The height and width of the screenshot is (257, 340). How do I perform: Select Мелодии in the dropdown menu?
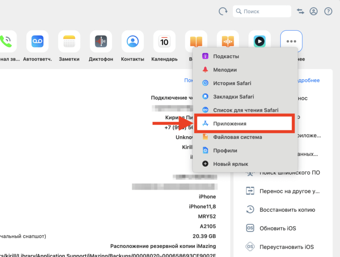[x=245, y=70]
